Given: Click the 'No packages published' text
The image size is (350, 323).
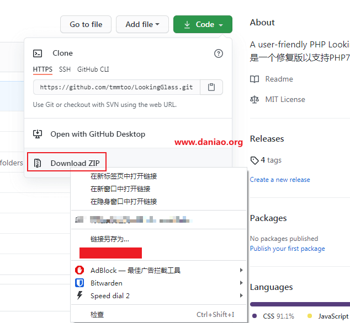Looking at the screenshot, I should 284,239.
